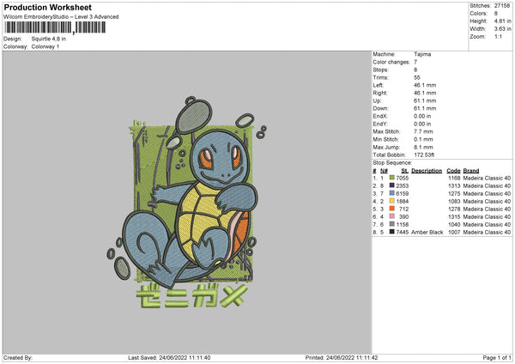Click the Max Stitch value '7.7 mm'
This screenshot has width=515, height=364.
point(423,131)
